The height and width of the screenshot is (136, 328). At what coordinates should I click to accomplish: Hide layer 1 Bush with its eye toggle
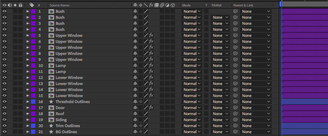[x=5, y=11]
